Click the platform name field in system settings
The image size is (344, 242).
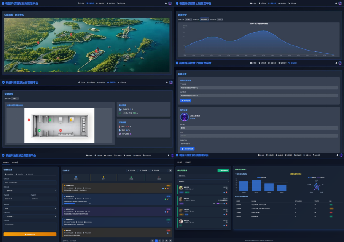259,88
